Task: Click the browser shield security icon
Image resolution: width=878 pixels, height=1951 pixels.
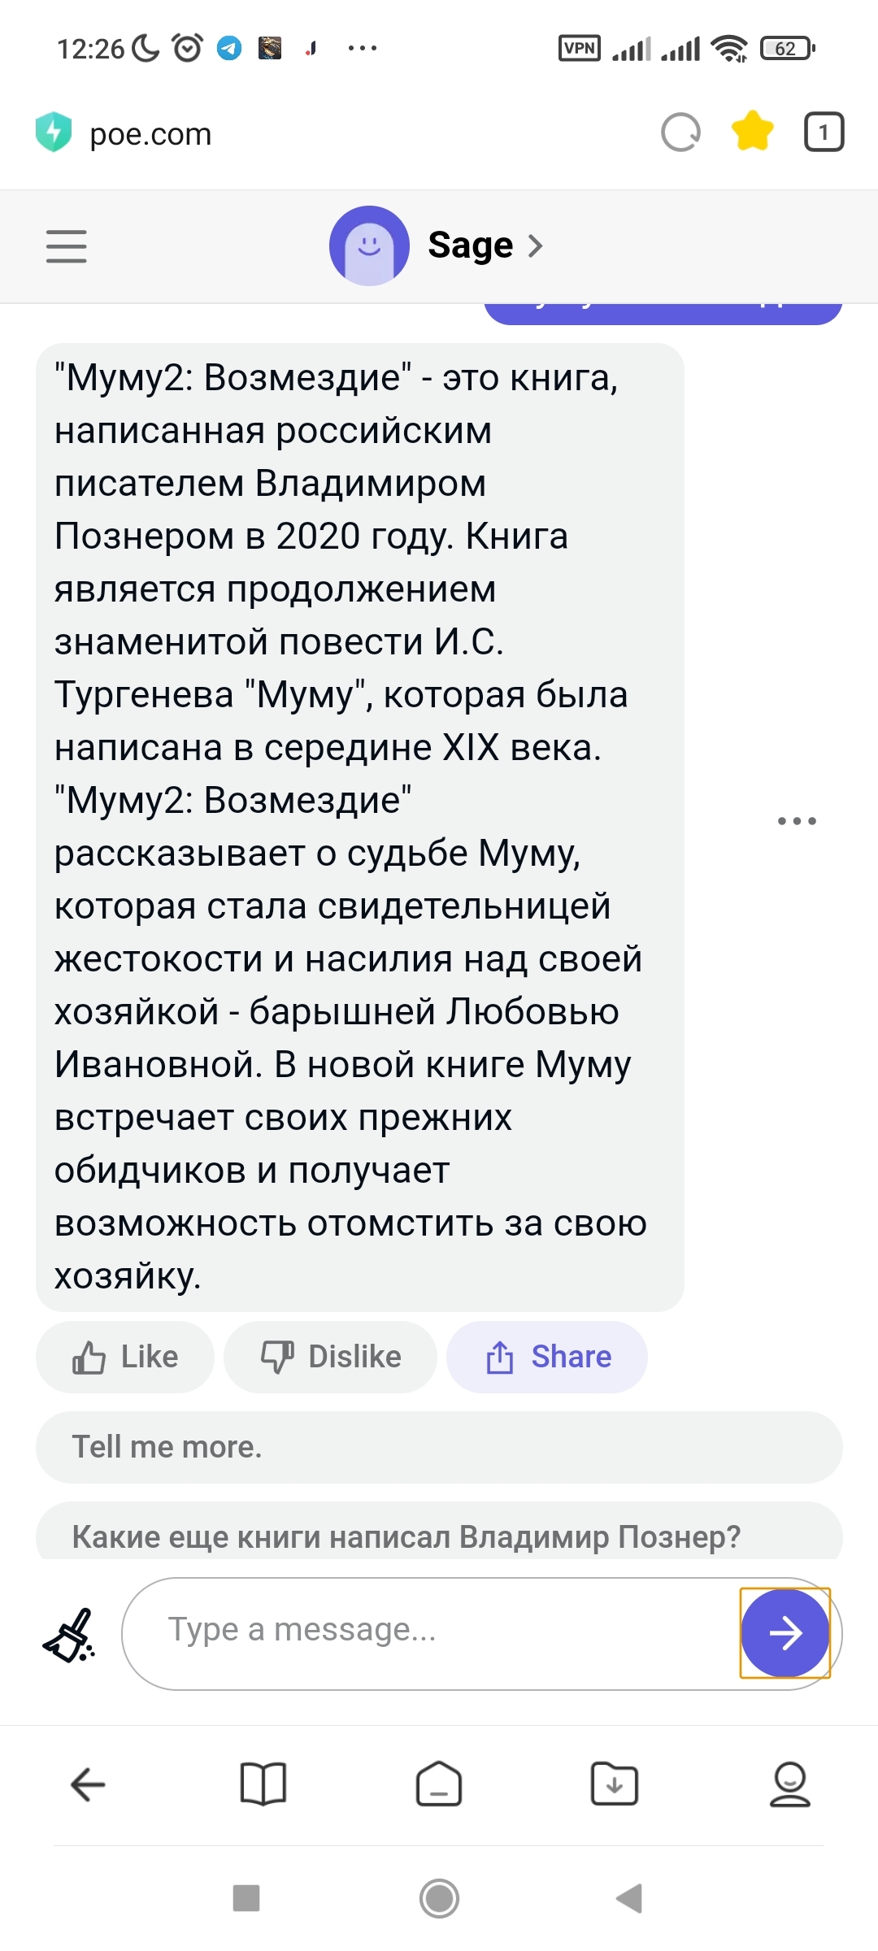Action: (x=54, y=133)
